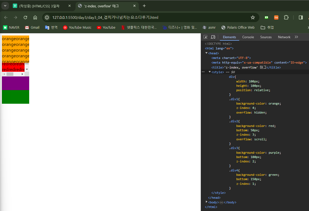Open the YouTube Music bookmark

pyautogui.click(x=77, y=28)
